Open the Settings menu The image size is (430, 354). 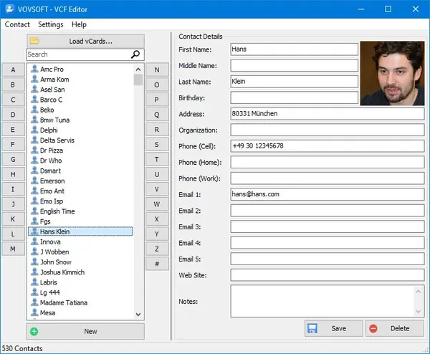point(51,24)
